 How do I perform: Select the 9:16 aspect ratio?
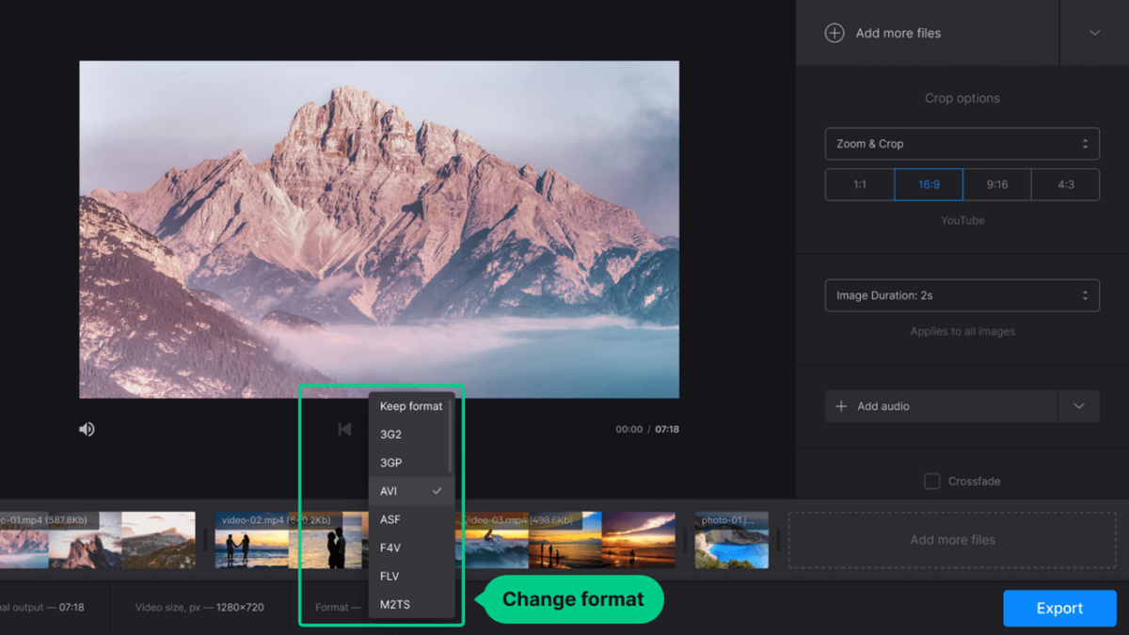[997, 184]
